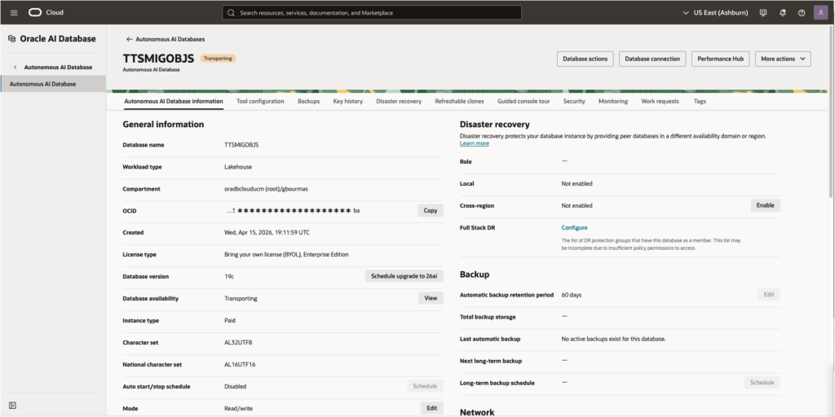Click Autonomous AI Databases breadcrumb link
Viewport: 835px width, 417px height.
pyautogui.click(x=170, y=39)
